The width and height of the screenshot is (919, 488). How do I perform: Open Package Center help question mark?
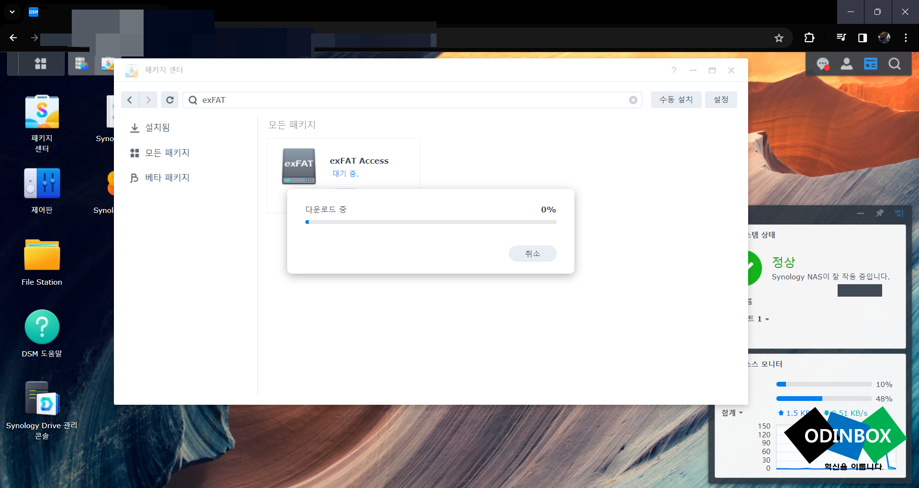674,70
